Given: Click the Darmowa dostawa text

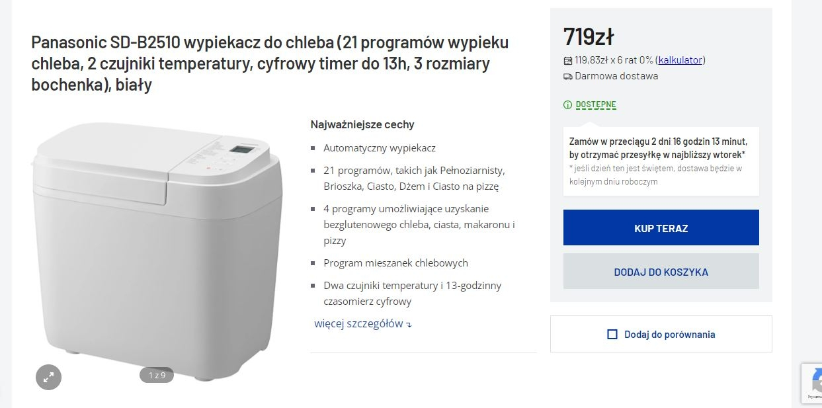Looking at the screenshot, I should pos(616,76).
